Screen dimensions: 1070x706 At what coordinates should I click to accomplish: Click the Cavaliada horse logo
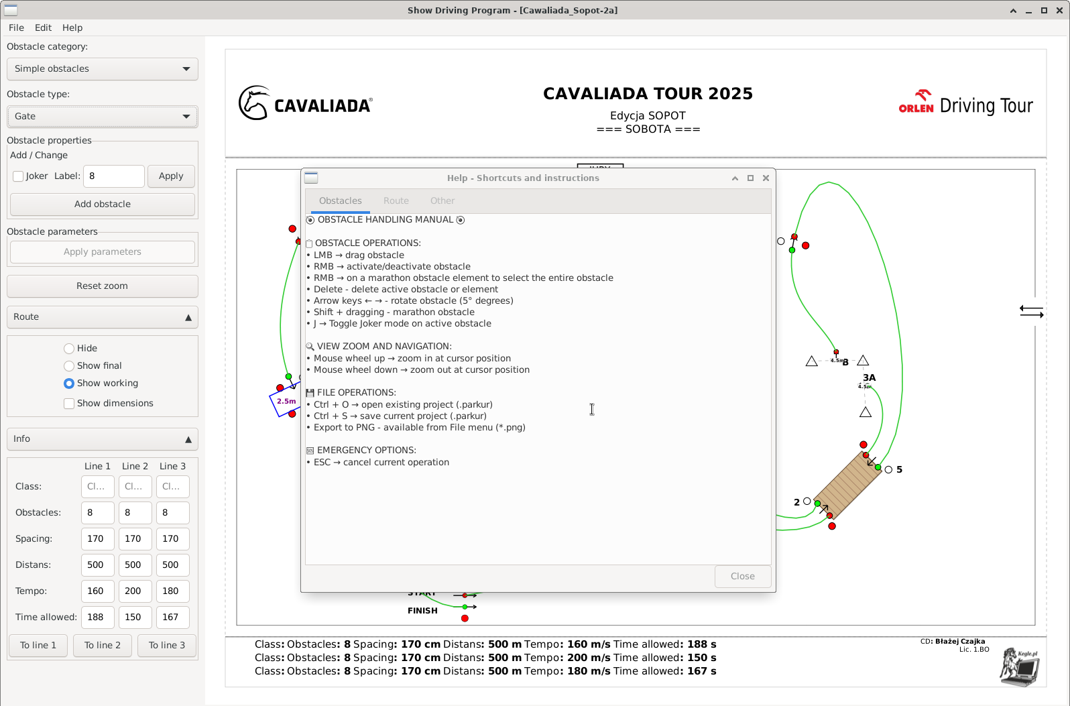[255, 103]
